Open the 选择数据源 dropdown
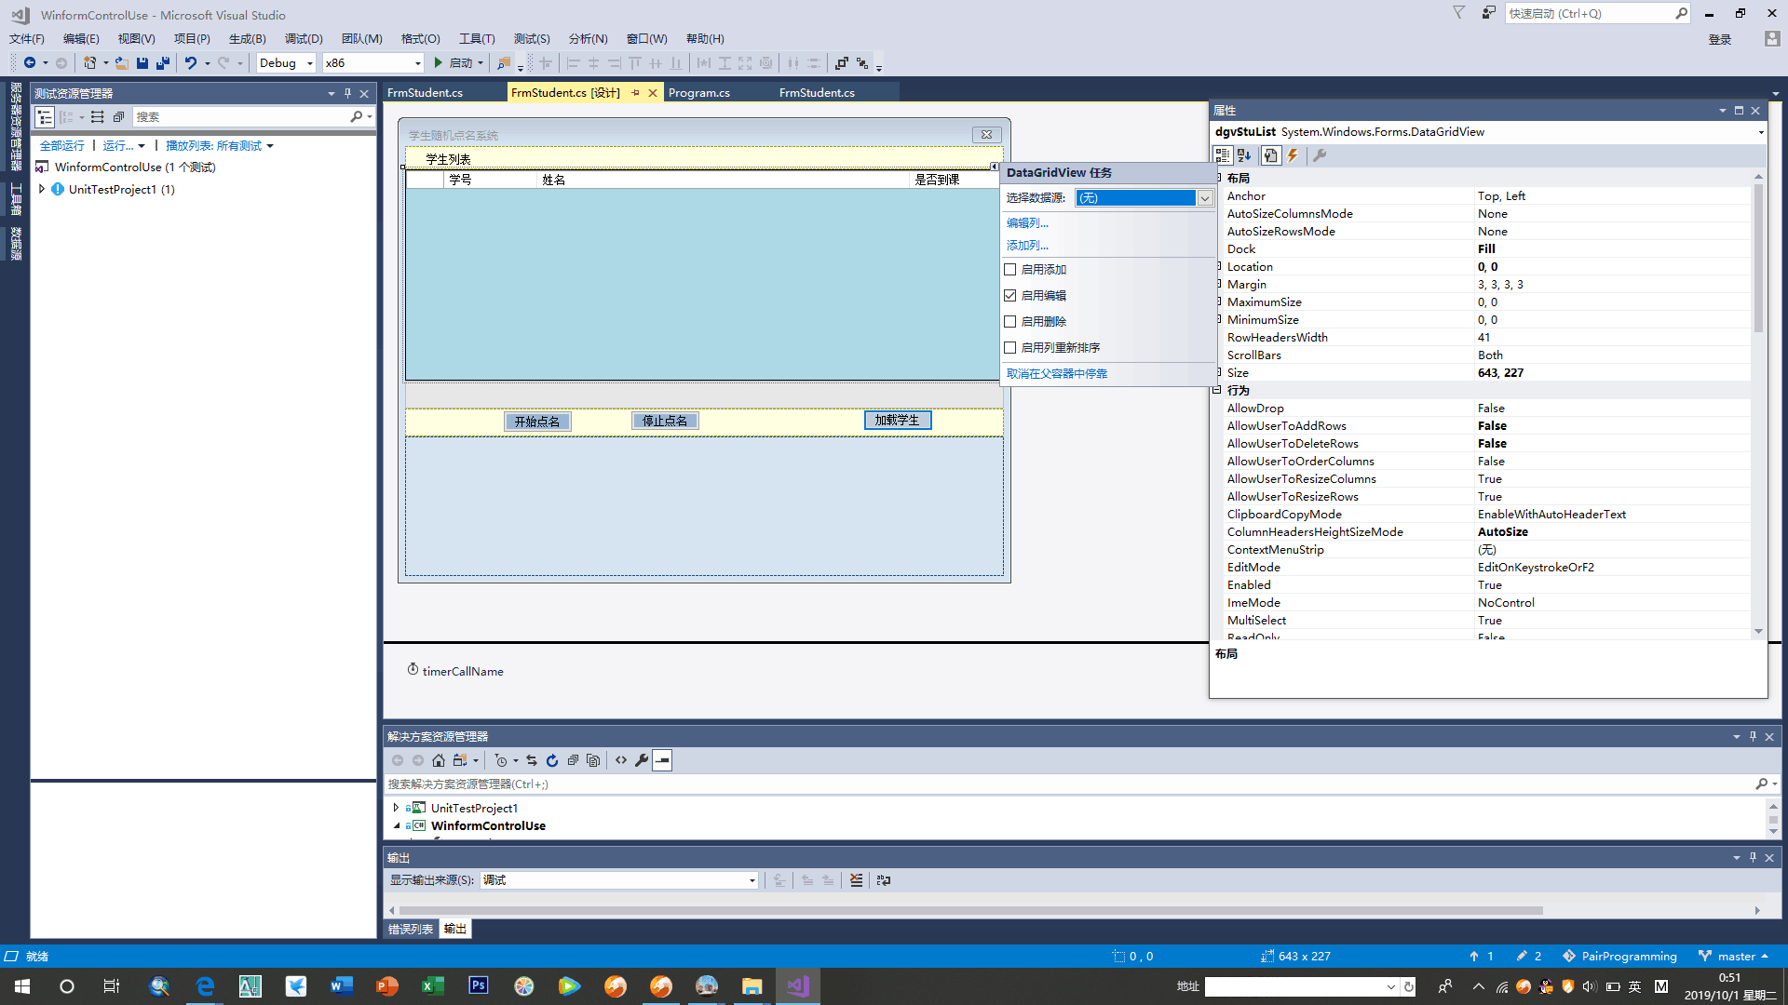This screenshot has height=1005, width=1788. coord(1204,198)
